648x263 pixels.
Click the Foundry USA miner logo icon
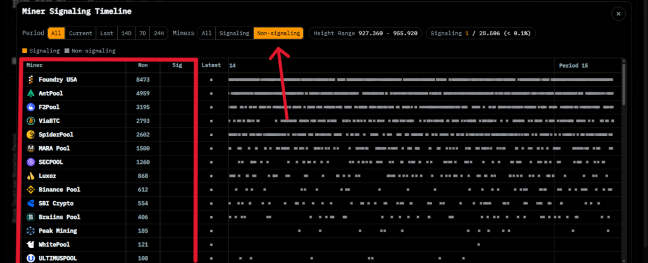(30, 80)
